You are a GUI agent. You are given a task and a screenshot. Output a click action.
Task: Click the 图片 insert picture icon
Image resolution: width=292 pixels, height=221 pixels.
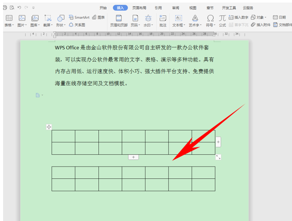22,18
